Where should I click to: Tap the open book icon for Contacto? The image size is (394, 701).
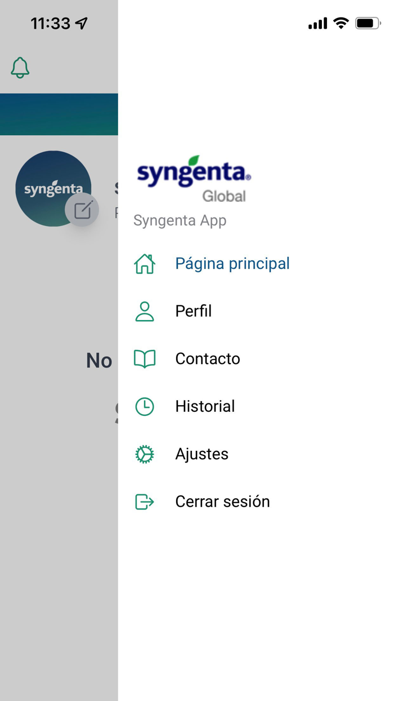coord(145,358)
